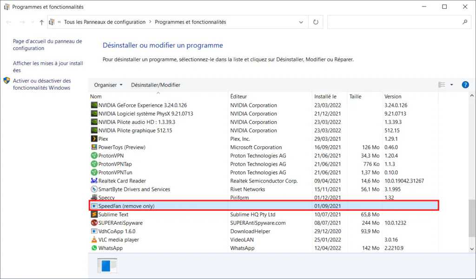Click the 244 Mo size cell
Image resolution: width=476 pixels, height=279 pixels.
pos(370,223)
